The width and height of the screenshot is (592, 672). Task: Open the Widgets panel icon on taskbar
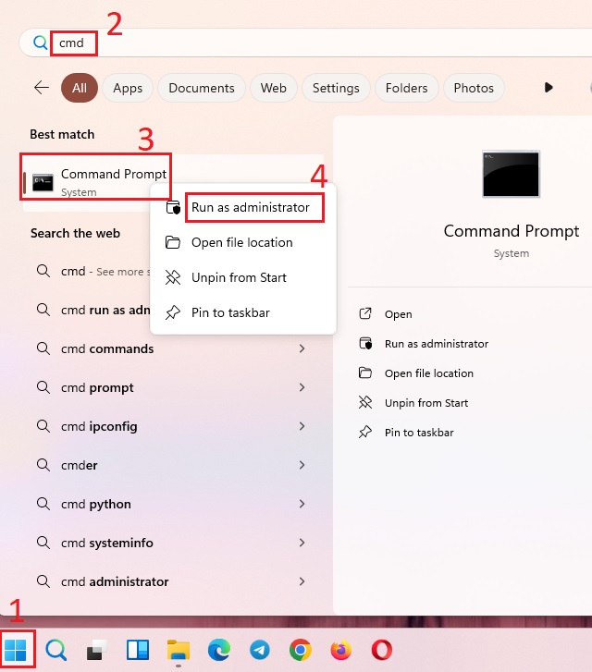pyautogui.click(x=138, y=650)
